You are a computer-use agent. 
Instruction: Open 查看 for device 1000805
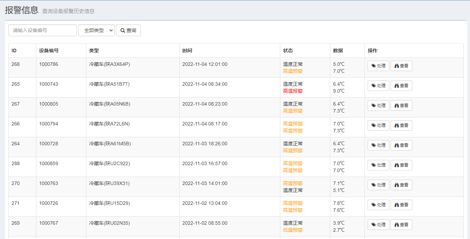point(401,106)
